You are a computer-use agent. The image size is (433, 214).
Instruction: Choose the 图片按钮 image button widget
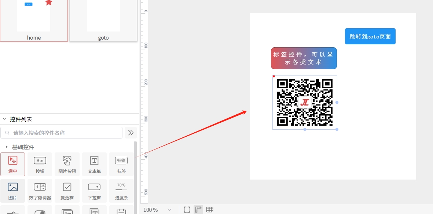click(x=67, y=164)
